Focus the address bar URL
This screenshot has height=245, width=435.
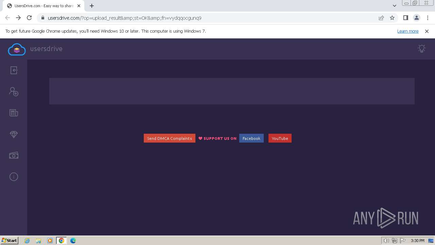click(x=124, y=18)
